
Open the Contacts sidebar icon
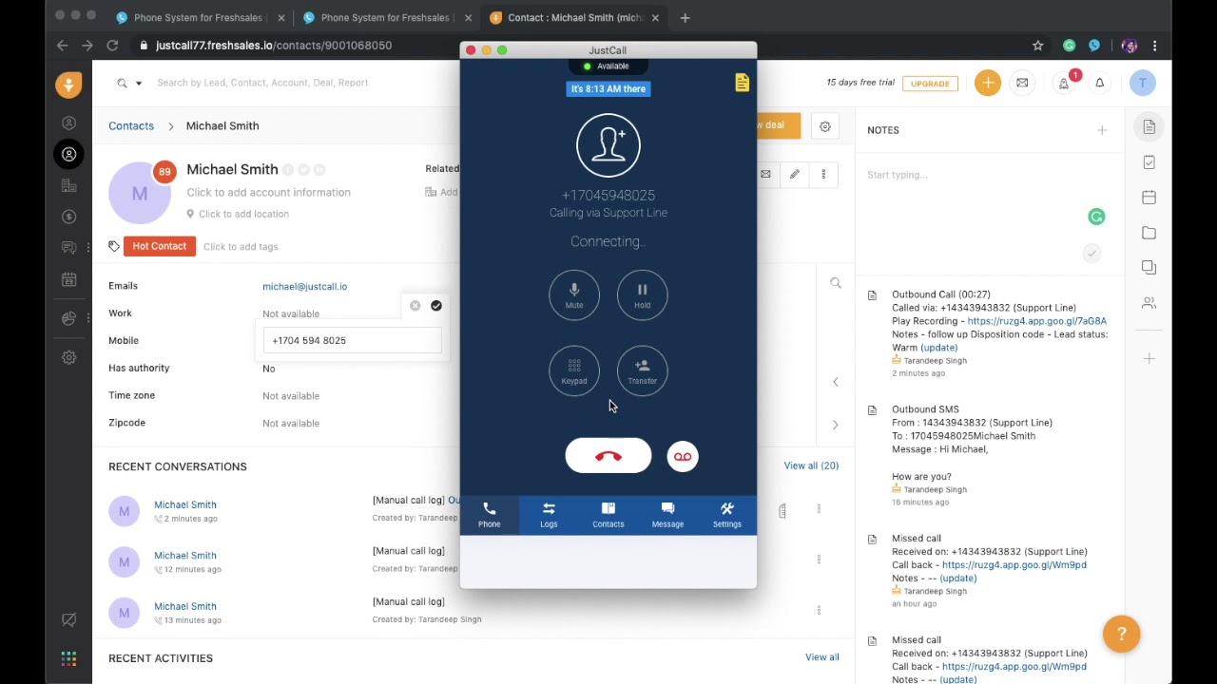(68, 154)
